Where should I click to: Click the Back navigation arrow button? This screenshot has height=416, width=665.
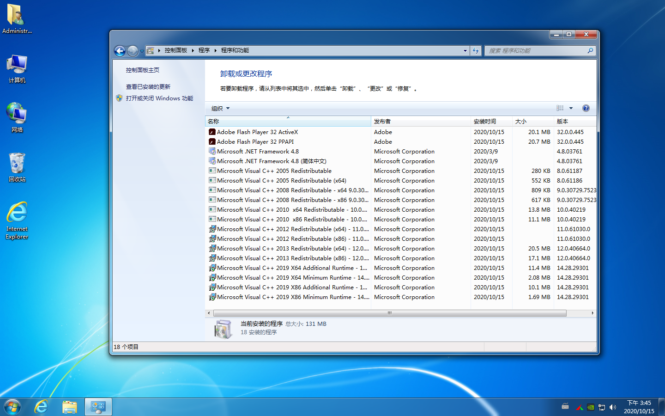[120, 51]
